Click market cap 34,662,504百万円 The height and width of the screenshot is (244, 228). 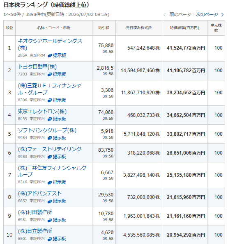tap(186, 115)
